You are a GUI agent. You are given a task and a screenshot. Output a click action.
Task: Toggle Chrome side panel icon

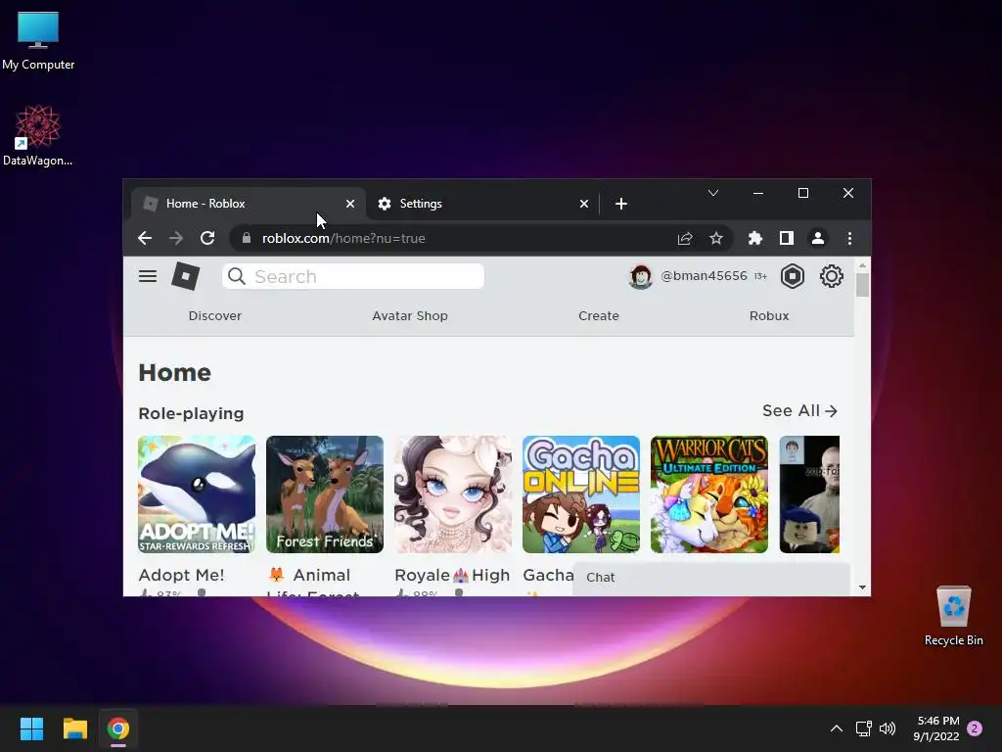click(x=787, y=239)
